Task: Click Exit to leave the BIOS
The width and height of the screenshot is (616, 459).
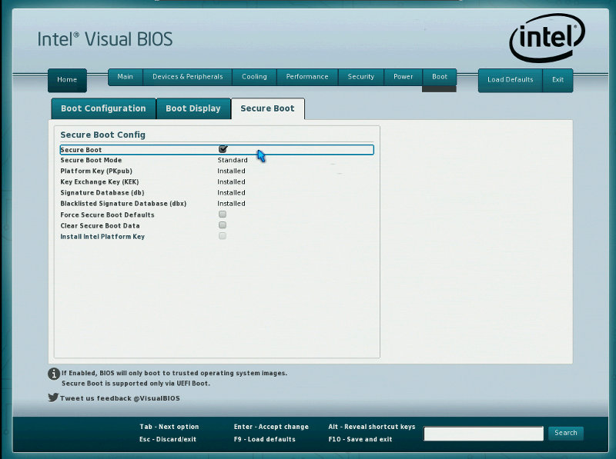Action: (558, 79)
